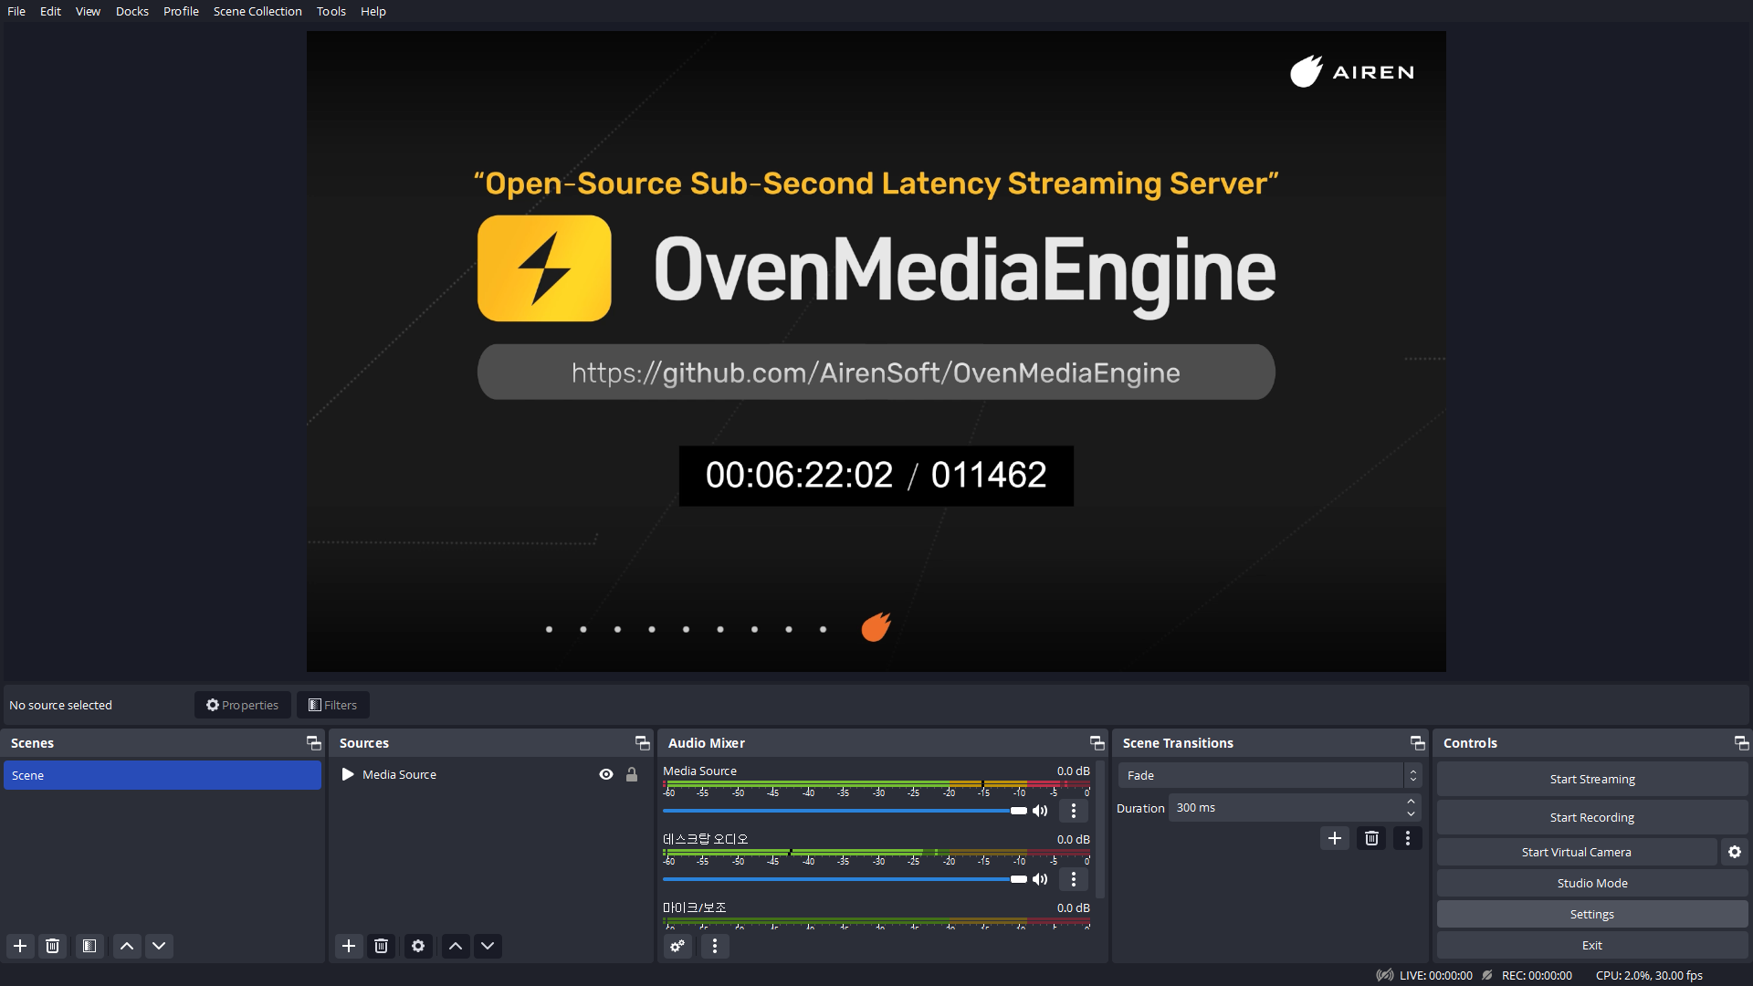Open the File menu

tap(16, 11)
